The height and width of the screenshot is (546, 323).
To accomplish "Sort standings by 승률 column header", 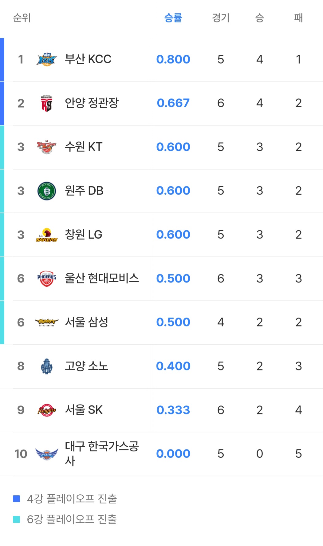I will (x=173, y=18).
